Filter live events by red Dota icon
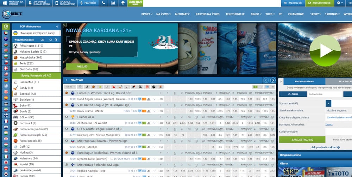352x177 pixels. click(x=147, y=87)
